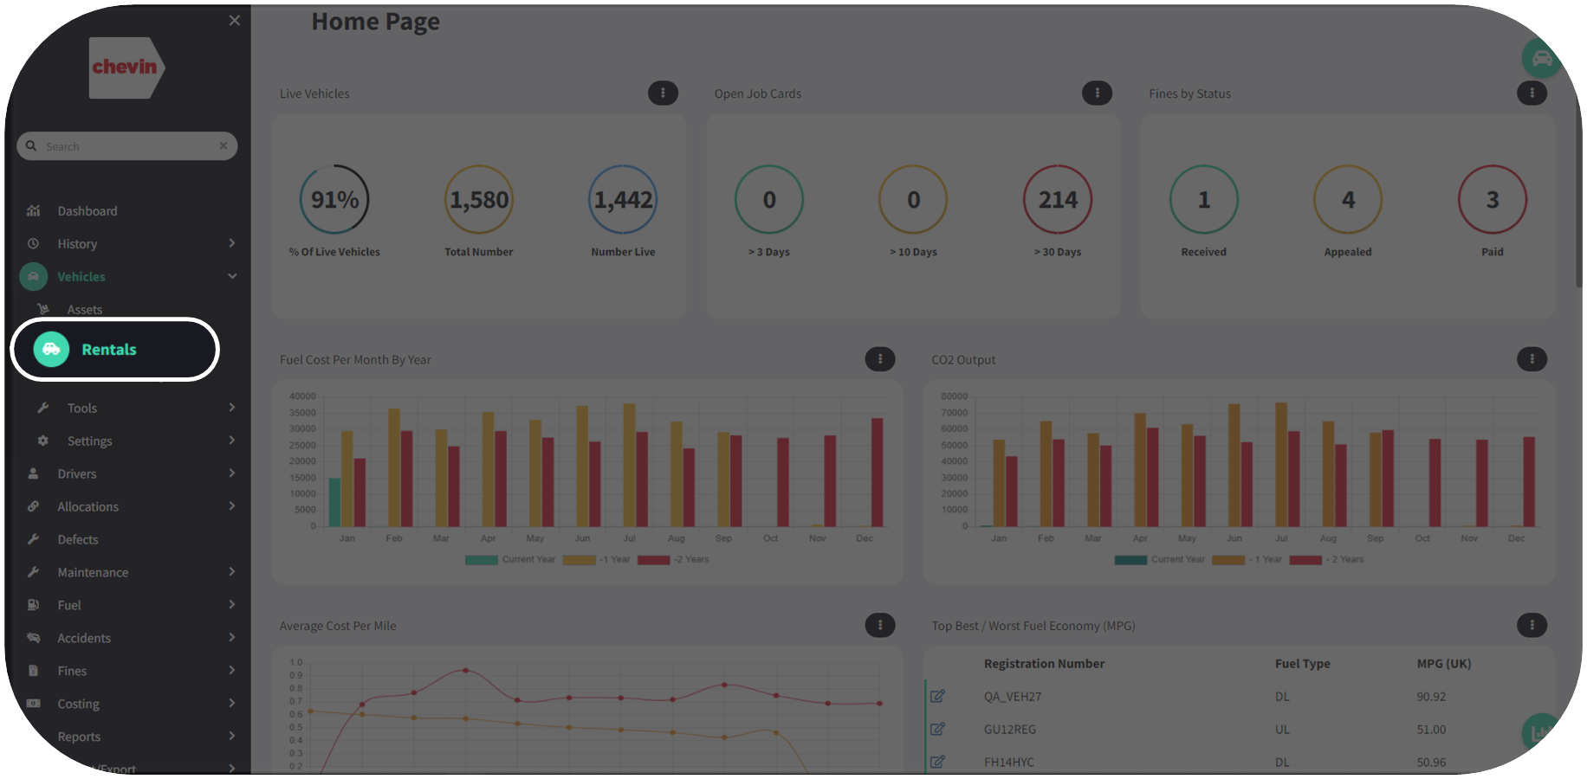
Task: Click the Tools wrench icon
Action: [43, 408]
